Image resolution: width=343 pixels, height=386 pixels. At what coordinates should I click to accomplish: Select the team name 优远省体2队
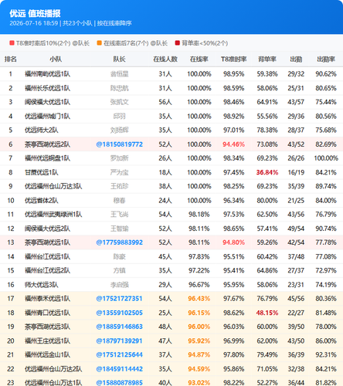tap(42, 201)
